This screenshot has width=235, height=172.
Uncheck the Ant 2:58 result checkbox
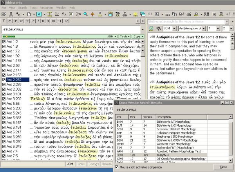(4, 66)
